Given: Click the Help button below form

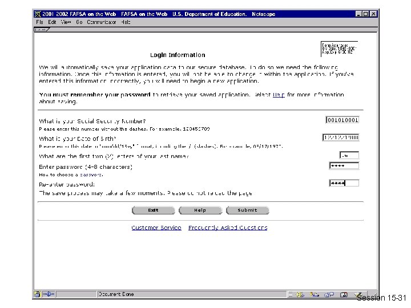Looking at the screenshot, I should click(x=200, y=210).
